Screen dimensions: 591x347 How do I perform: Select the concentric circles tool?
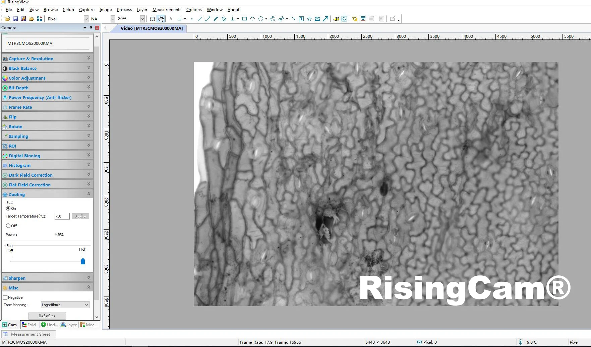[273, 19]
